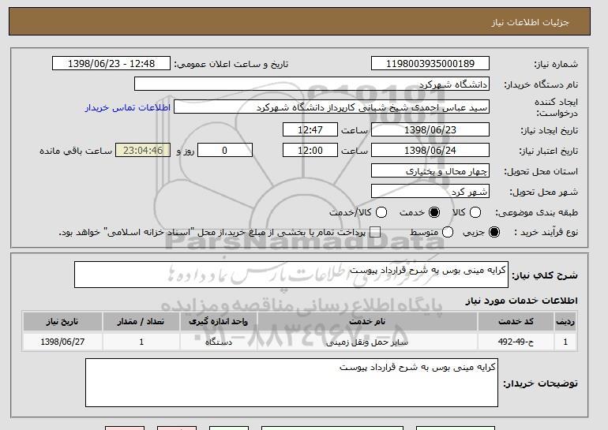The height and width of the screenshot is (430, 608).
Task: Click the جزئیات اطلاعات نیاز page title
Action: pyautogui.click(x=530, y=22)
